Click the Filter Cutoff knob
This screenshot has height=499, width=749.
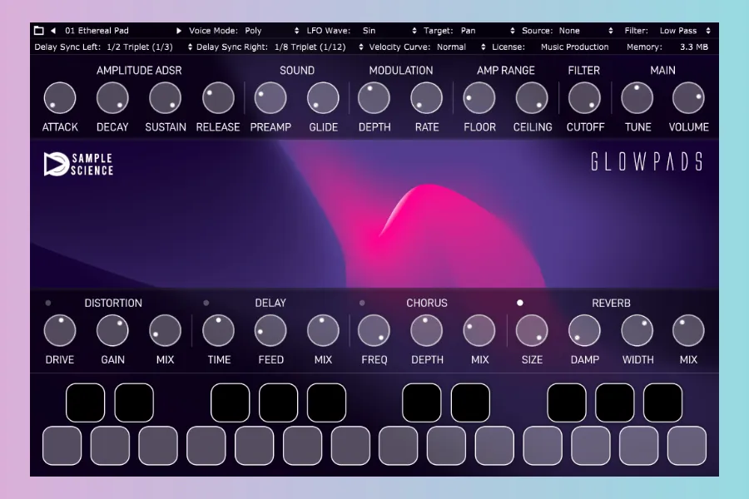[584, 98]
